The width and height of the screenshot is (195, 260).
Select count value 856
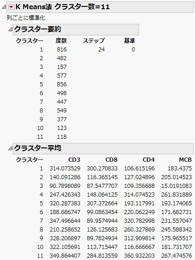[62, 85]
